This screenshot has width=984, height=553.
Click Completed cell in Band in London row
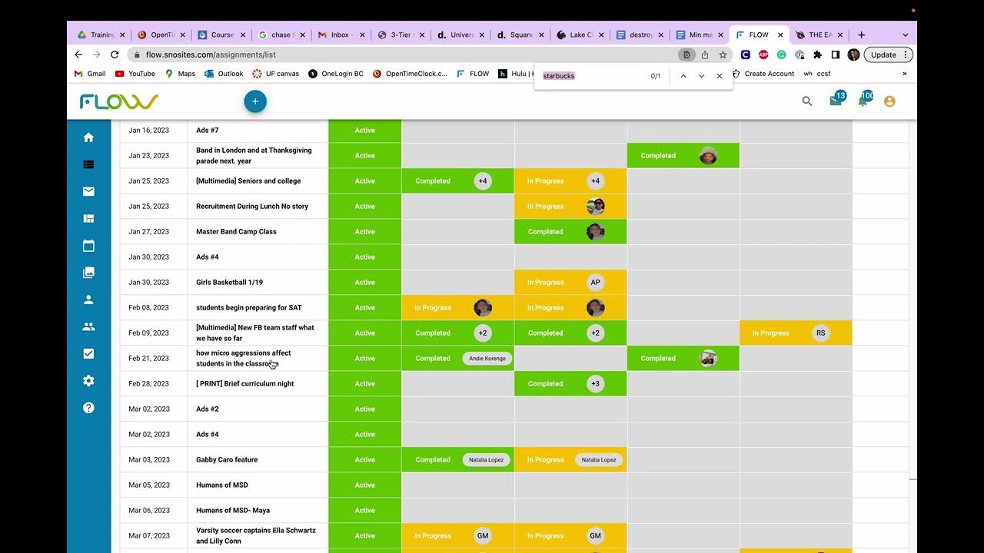[x=683, y=156]
